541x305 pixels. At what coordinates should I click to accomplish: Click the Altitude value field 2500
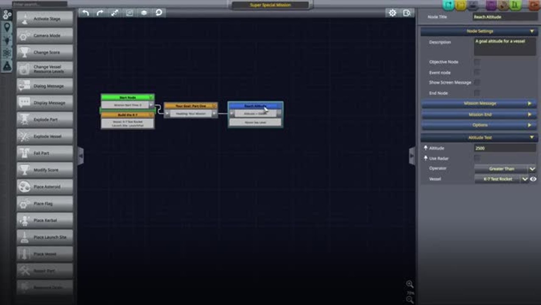pyautogui.click(x=505, y=148)
